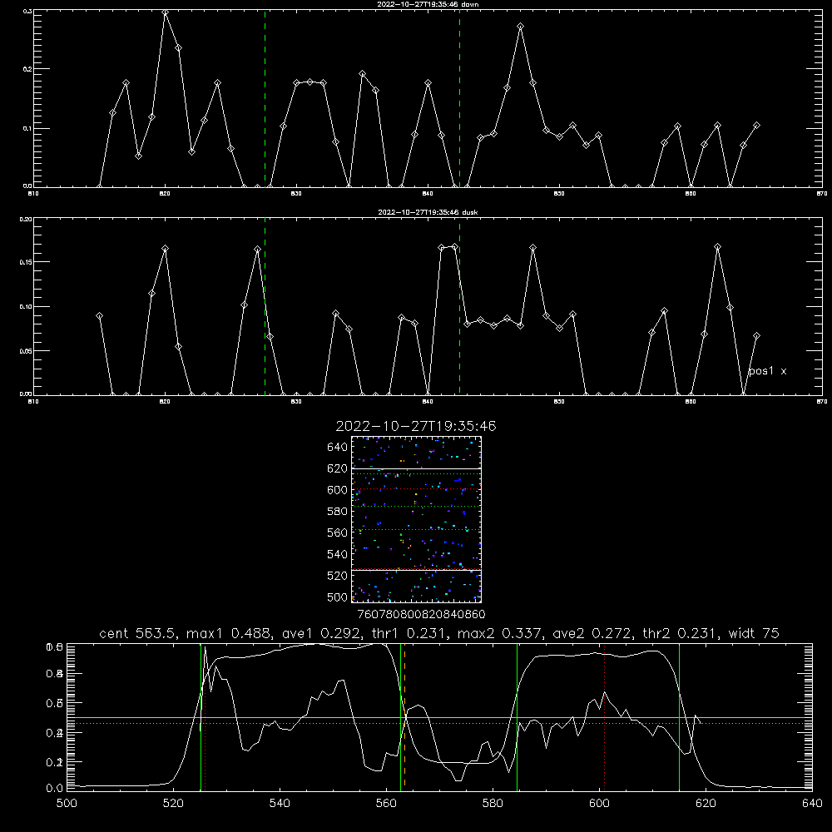Click the 600 label on the bottom plot x-axis
This screenshot has height=832, width=832.
[599, 804]
